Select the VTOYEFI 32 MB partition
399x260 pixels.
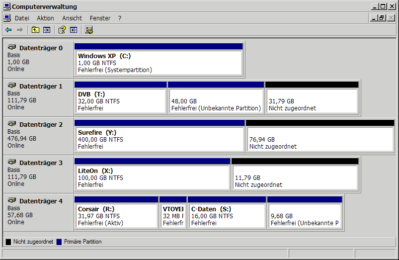[173, 213]
